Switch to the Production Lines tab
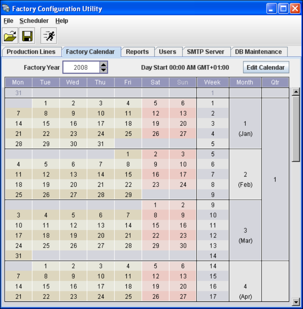The height and width of the screenshot is (309, 303). point(31,52)
